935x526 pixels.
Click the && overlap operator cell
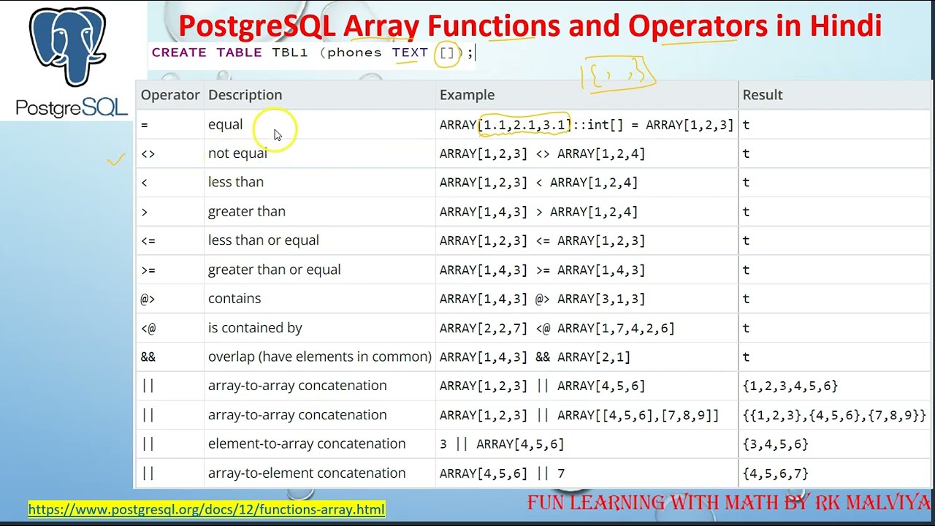point(148,357)
